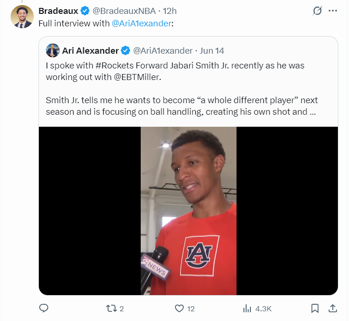Screen dimensions: 349x321
Task: Like the tweet with the heart icon
Action: pos(179,309)
